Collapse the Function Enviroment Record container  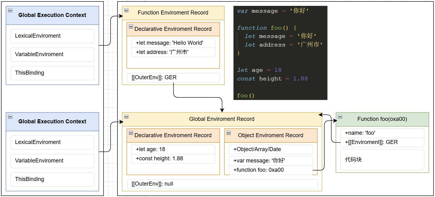coord(126,10)
